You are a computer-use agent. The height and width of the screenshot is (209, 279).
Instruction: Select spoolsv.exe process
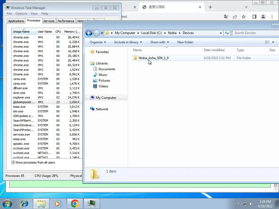pyautogui.click(x=47, y=144)
